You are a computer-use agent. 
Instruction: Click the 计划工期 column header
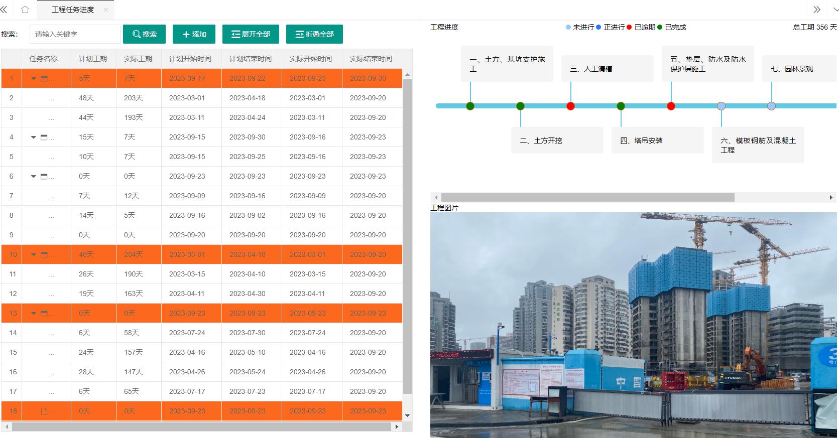93,59
